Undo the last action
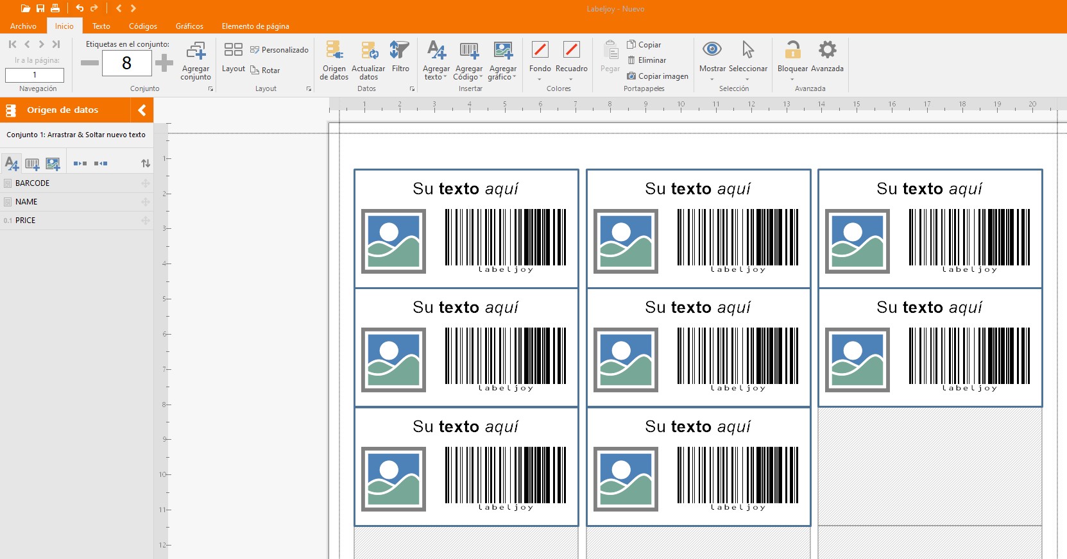 tap(80, 8)
